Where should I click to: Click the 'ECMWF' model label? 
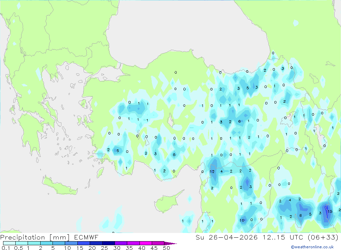[86, 237]
